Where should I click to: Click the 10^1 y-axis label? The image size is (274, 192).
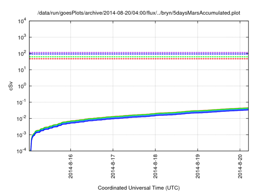tap(22, 70)
